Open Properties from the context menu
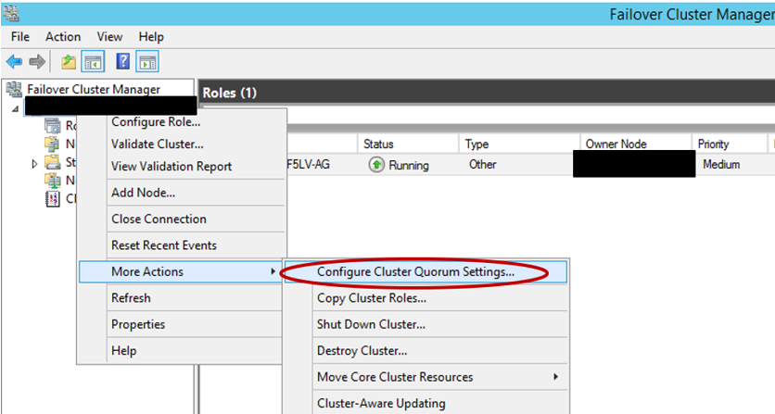775x414 pixels. pos(182,324)
